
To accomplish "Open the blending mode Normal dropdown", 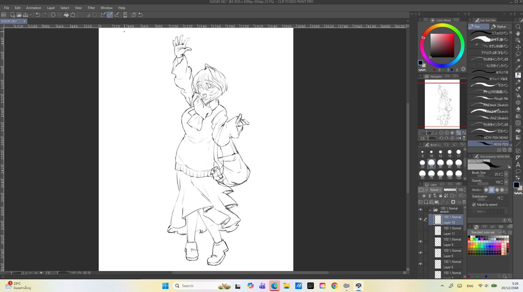I will [x=436, y=190].
